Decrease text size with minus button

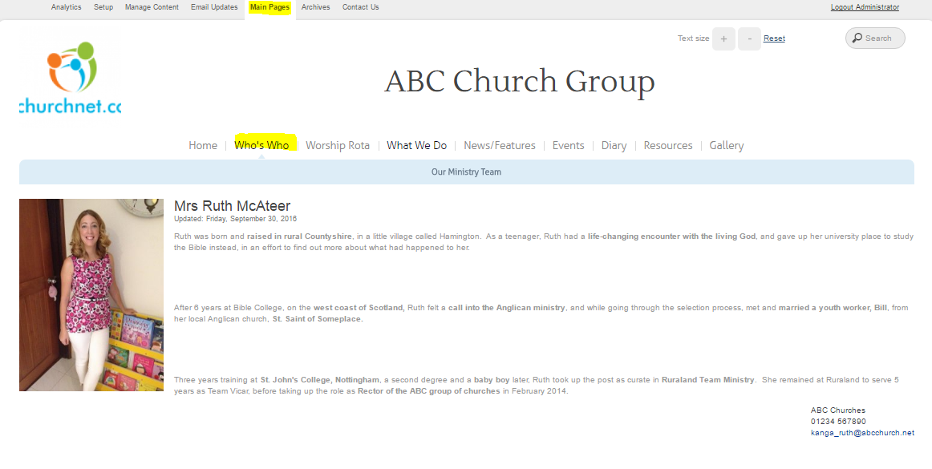click(749, 38)
